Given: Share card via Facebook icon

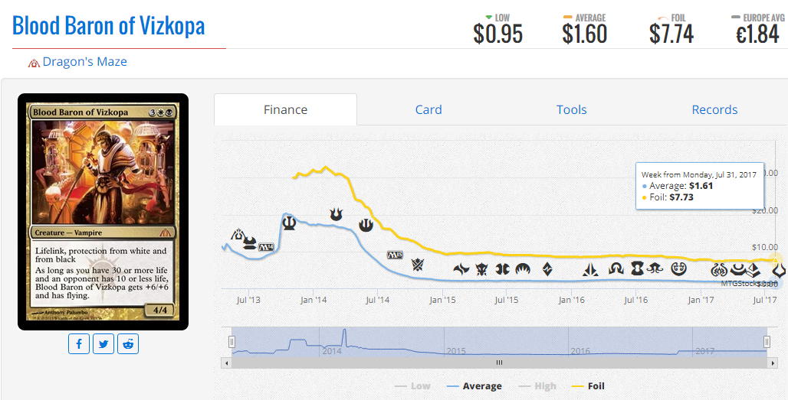Looking at the screenshot, I should point(79,344).
